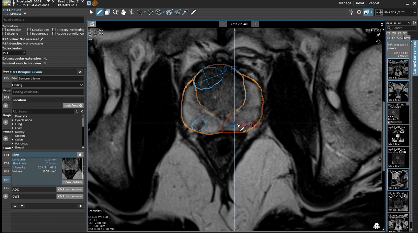
Task: Select finding F03 in sidebar
Action: (7, 171)
